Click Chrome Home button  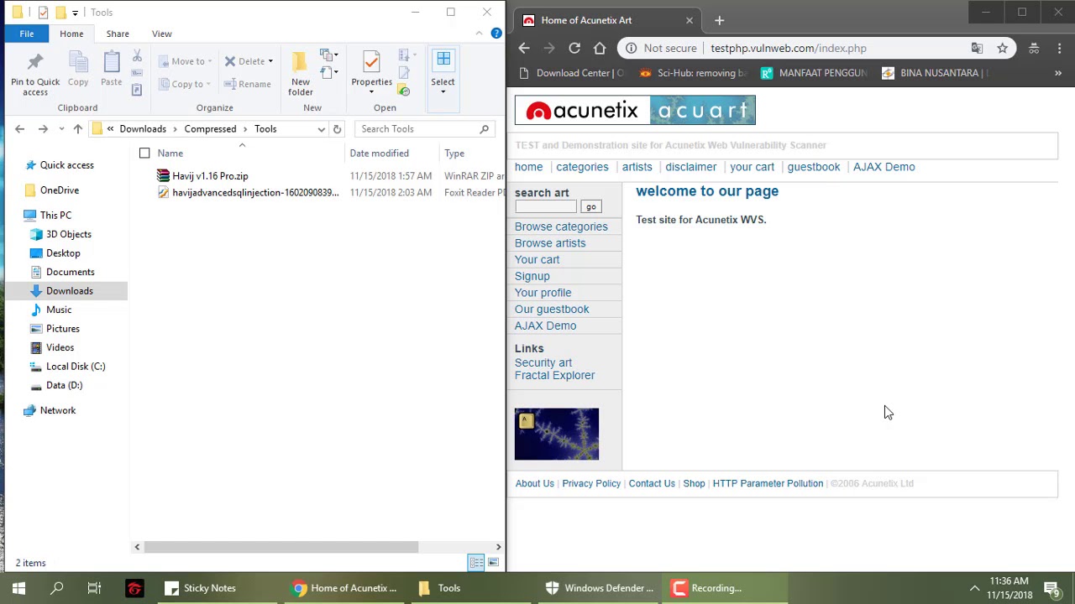click(600, 49)
